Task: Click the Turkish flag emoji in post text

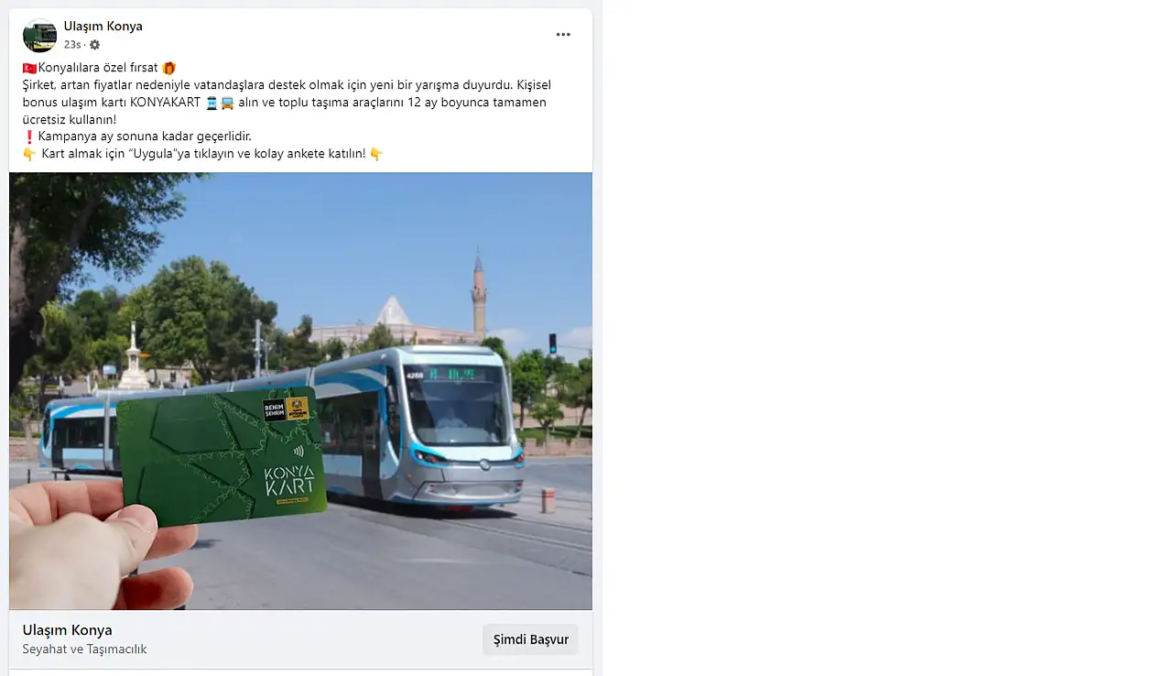Action: click(29, 68)
